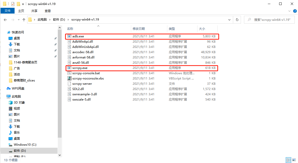This screenshot has height=163, width=298.
Task: Switch to the 共享 ribbon tab
Action: pos(34,11)
